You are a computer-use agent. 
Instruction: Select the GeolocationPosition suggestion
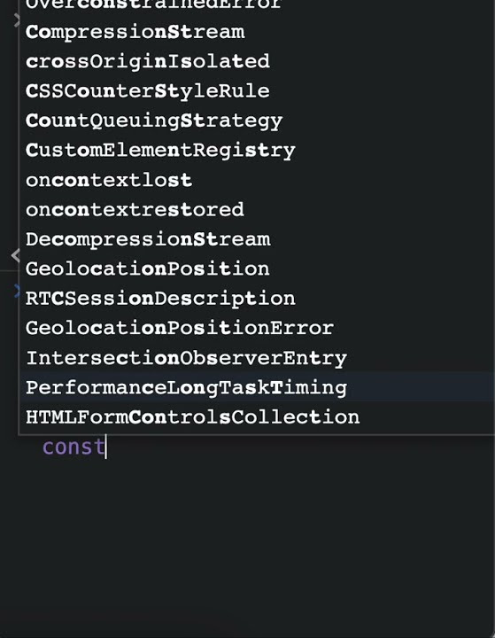(257, 269)
